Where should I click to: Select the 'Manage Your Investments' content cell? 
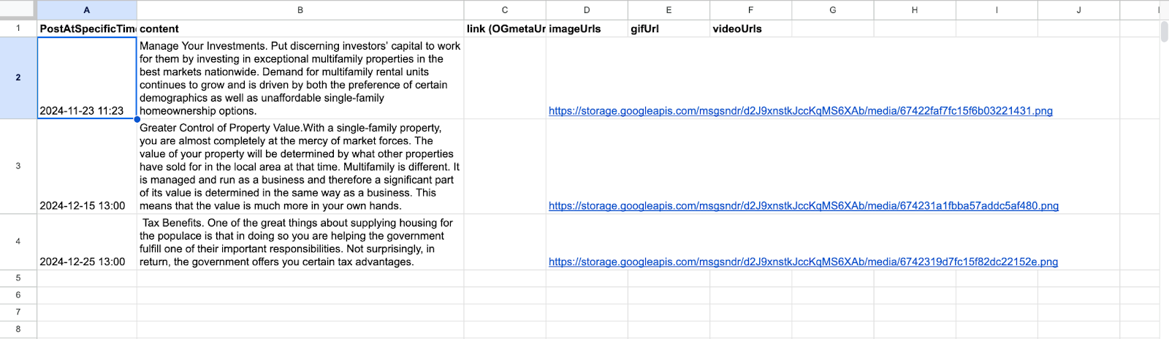point(300,77)
